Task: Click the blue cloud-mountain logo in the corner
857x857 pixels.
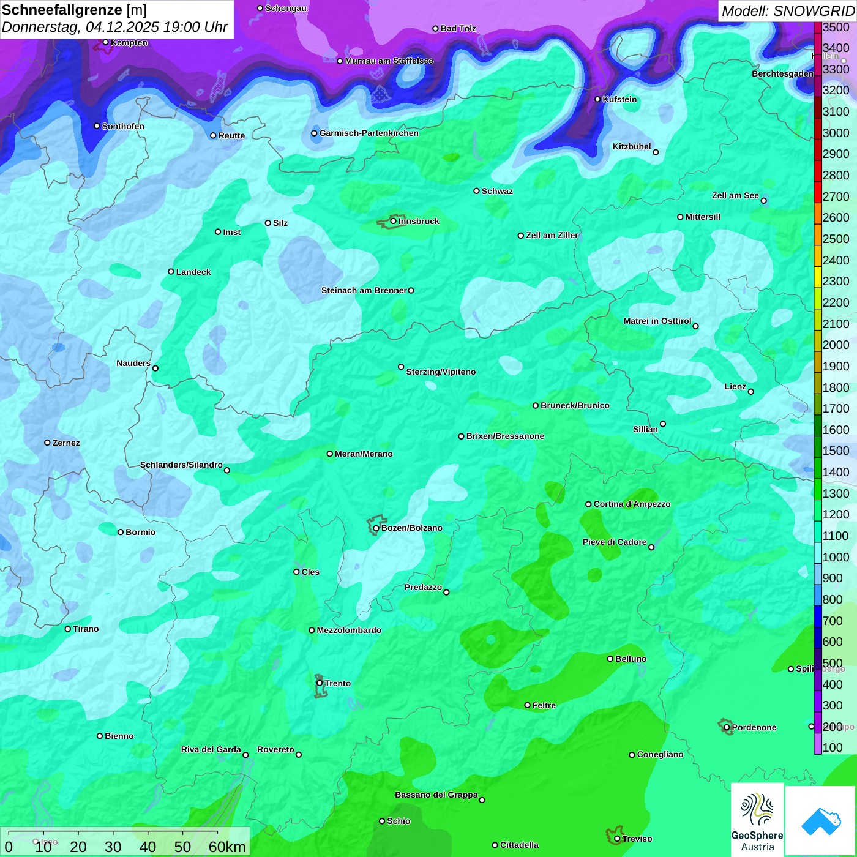Action: click(x=820, y=821)
